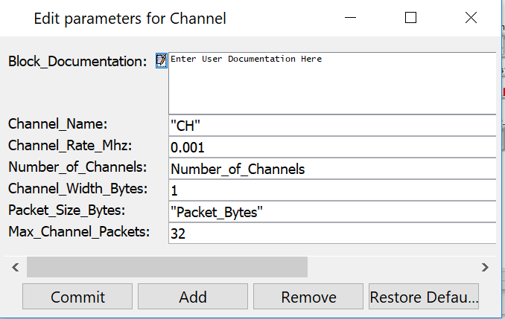Viewport: 505px width, 319px height.
Task: Click inside the user documentation text area
Action: [331, 82]
